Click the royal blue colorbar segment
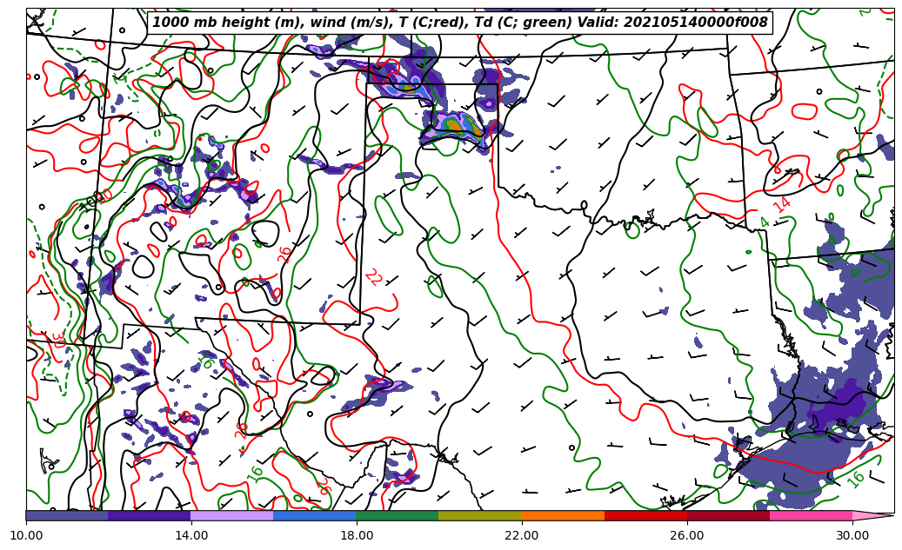902x550 pixels. (315, 515)
